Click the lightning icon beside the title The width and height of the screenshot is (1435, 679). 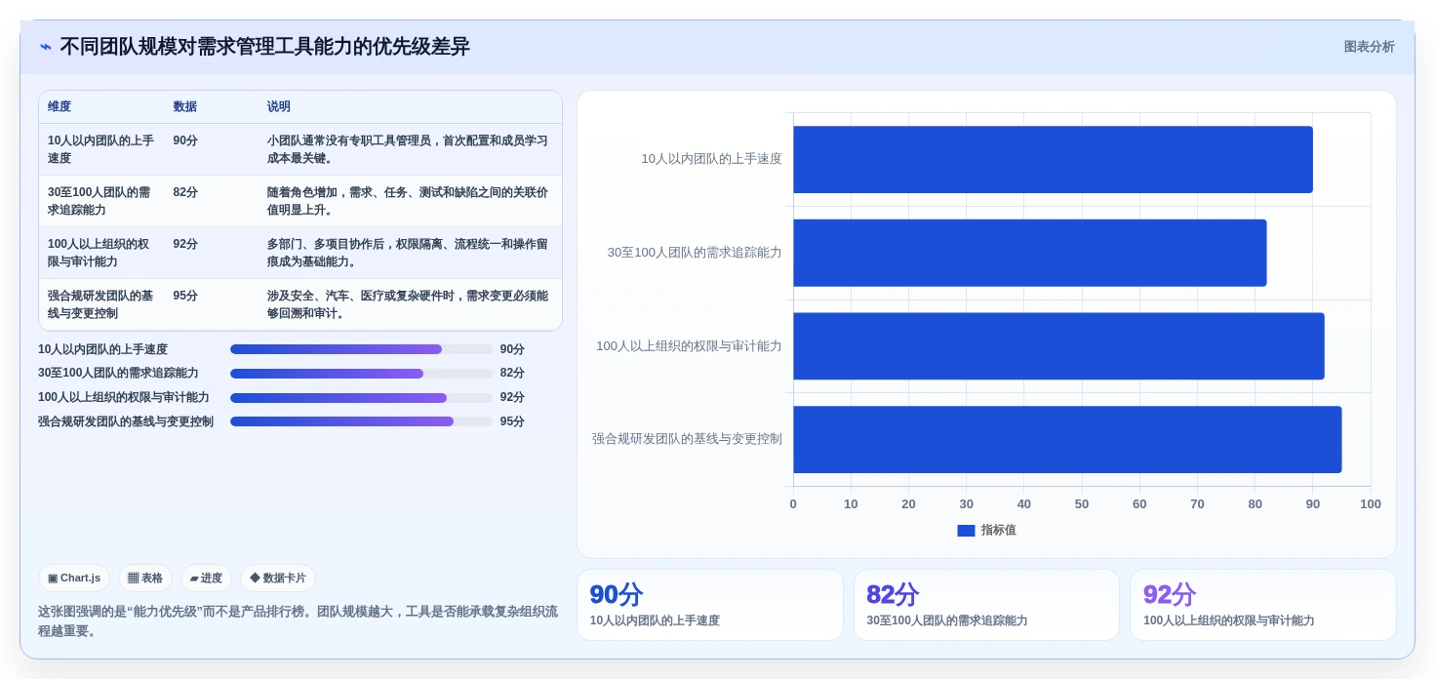(46, 47)
